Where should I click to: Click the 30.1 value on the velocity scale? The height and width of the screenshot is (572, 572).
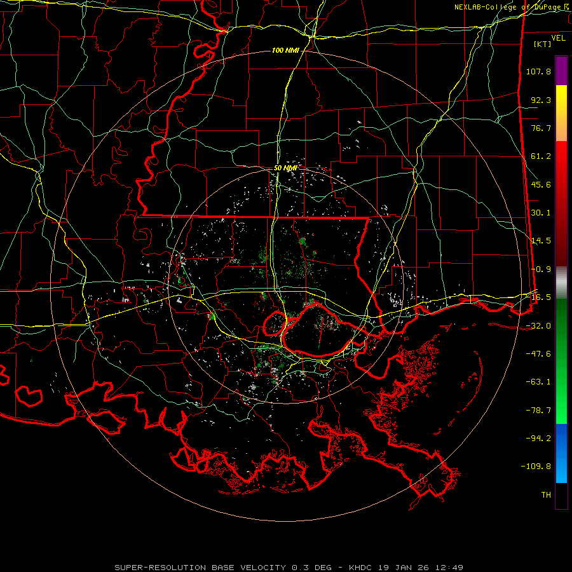[x=541, y=213]
